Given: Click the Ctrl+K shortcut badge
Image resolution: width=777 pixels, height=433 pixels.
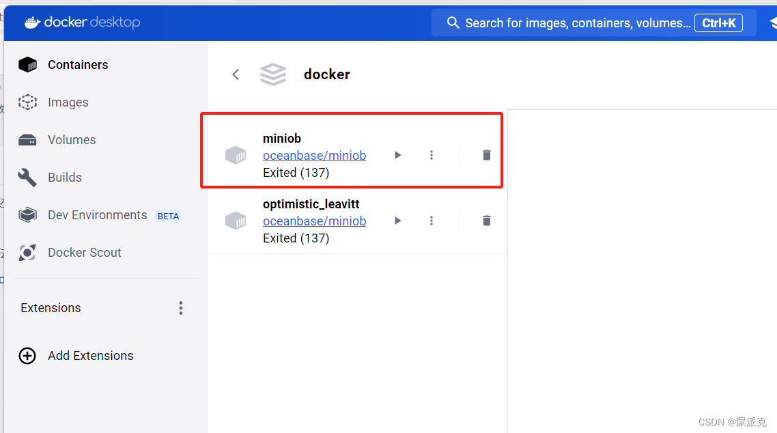Looking at the screenshot, I should pos(718,23).
